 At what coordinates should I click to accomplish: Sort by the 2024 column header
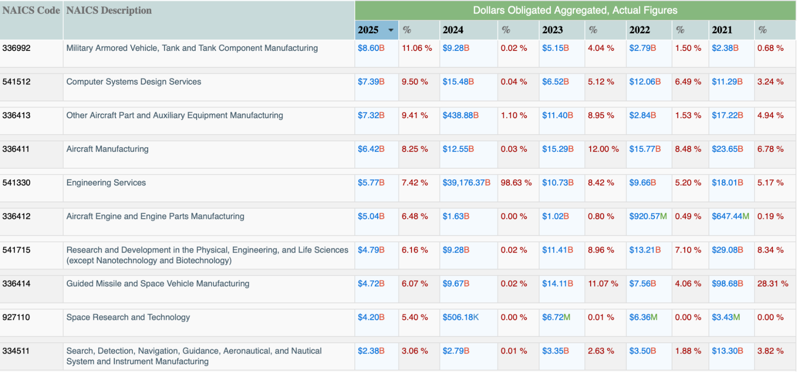[x=453, y=30]
